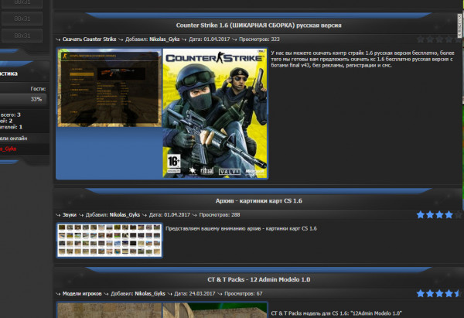This screenshot has height=318, width=464.
Task: Rate CT & T Packs post four stars
Action: [x=449, y=293]
